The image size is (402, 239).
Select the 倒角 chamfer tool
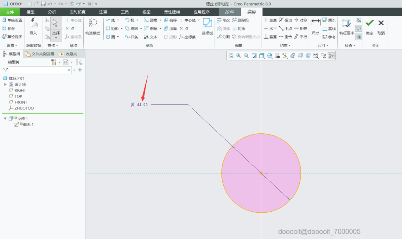pos(151,28)
